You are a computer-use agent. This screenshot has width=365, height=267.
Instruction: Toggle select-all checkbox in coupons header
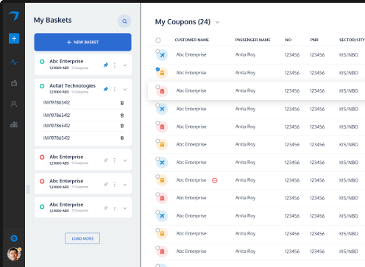point(158,40)
